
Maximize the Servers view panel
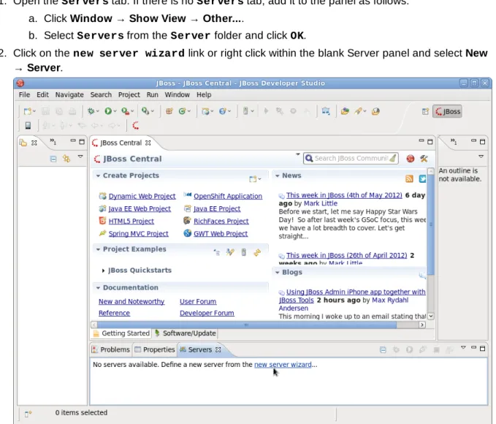pos(482,348)
